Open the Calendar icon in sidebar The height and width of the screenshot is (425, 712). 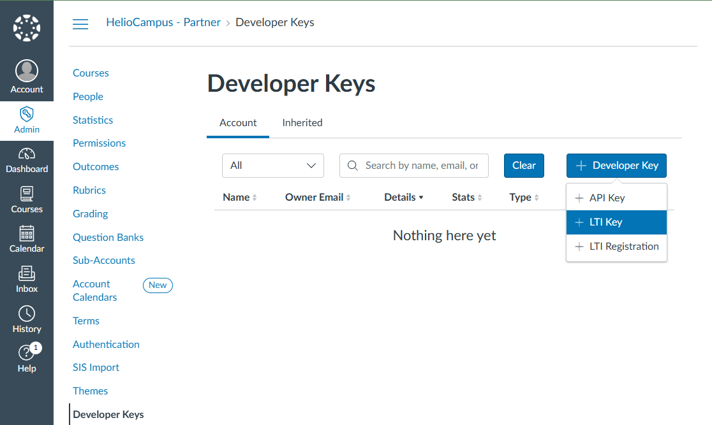tap(27, 234)
